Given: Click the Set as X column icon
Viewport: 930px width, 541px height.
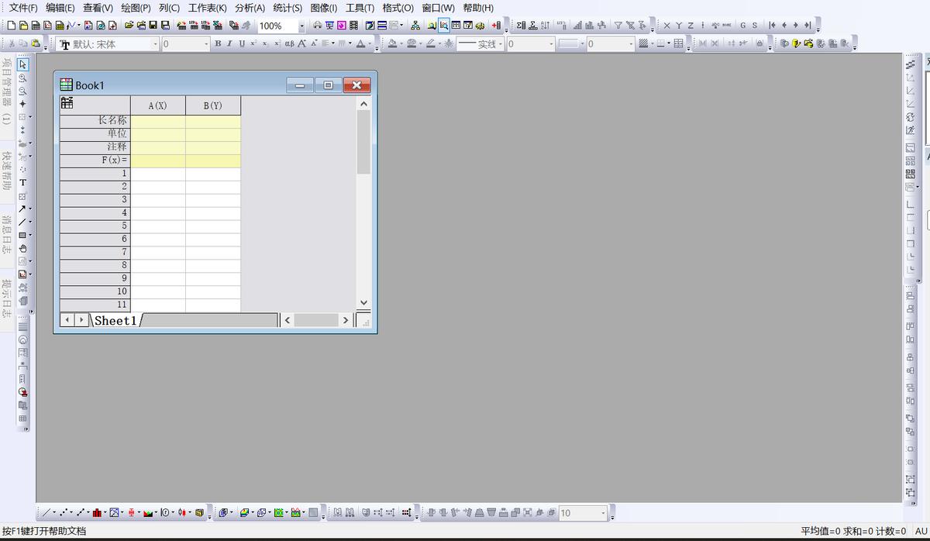Looking at the screenshot, I should 667,26.
